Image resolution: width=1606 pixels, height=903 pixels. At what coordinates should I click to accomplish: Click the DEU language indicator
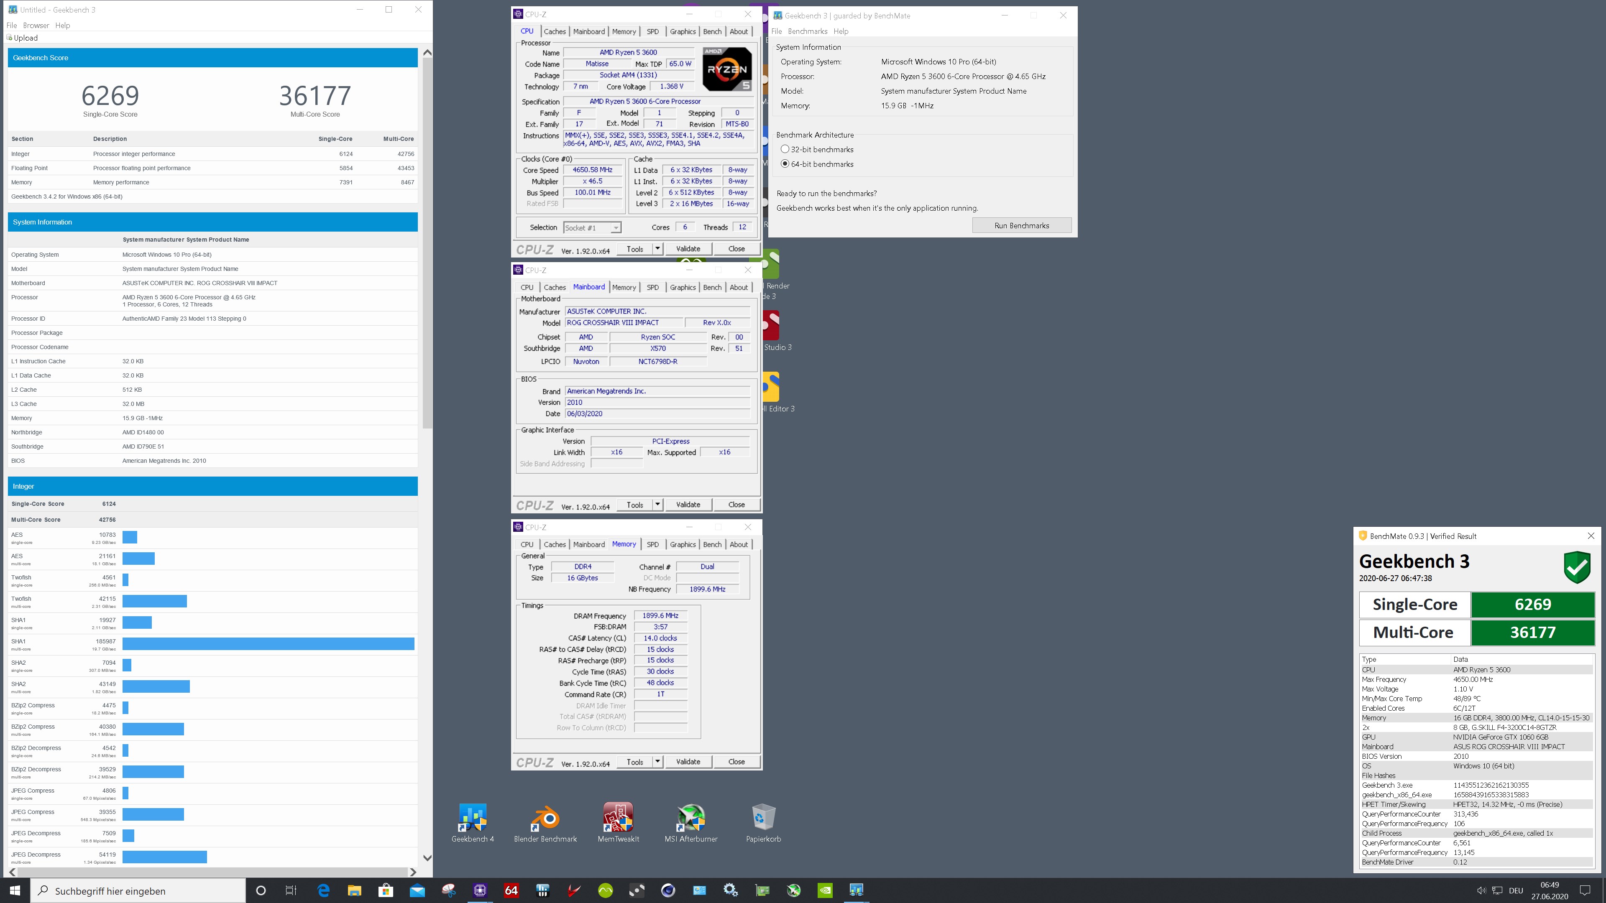[1516, 890]
